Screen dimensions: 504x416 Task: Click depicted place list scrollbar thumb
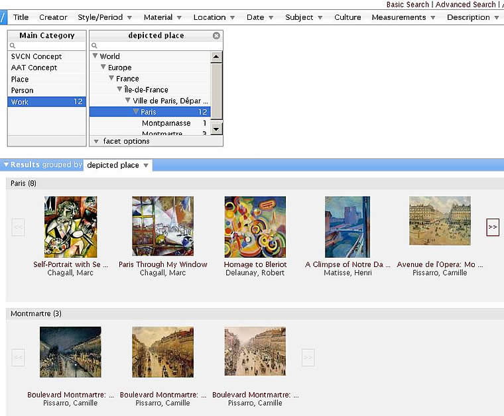[x=216, y=91]
